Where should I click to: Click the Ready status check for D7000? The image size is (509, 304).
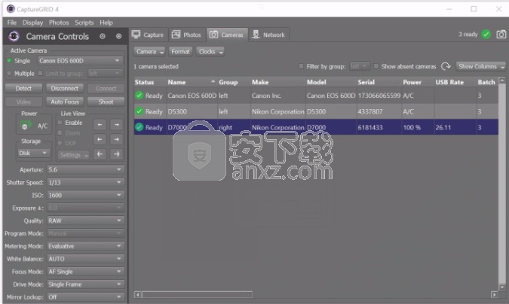(x=140, y=127)
